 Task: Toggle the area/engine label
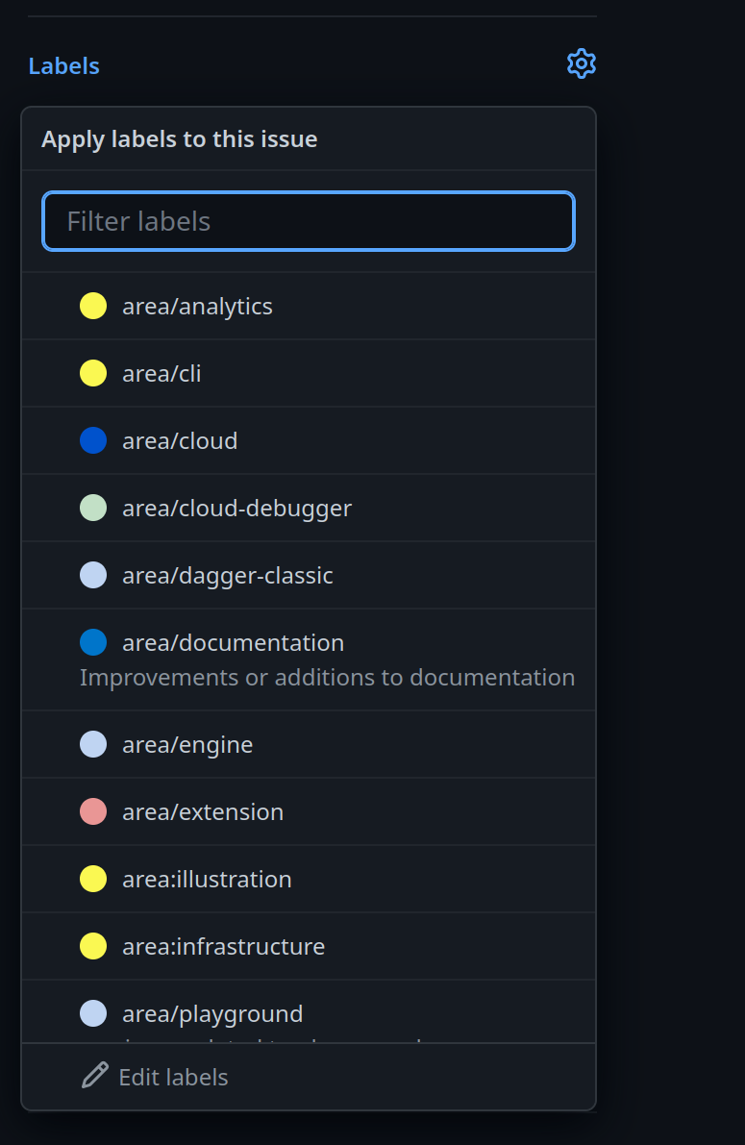(309, 744)
